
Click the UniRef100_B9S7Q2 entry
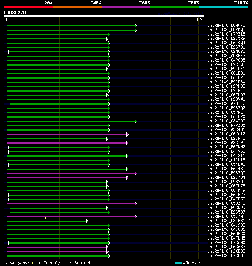coord(226,108)
